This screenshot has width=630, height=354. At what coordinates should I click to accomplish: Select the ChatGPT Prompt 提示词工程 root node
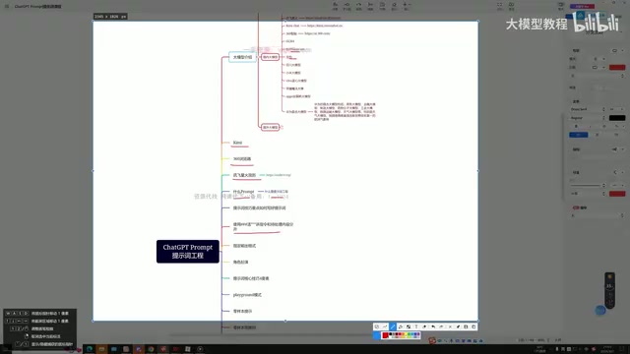coord(188,252)
